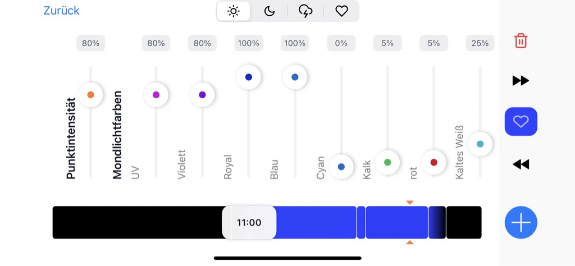Go back with Zurück link
Image resolution: width=575 pixels, height=266 pixels.
[x=62, y=11]
